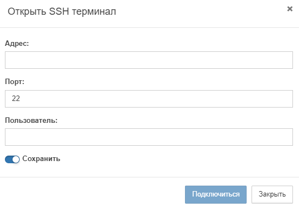Click the white knob of the Сохранить switch
This screenshot has height=208, width=299.
tap(16, 159)
